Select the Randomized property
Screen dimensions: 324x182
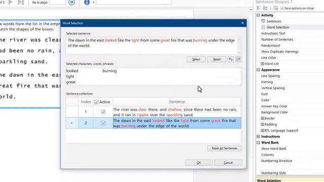tap(270, 45)
